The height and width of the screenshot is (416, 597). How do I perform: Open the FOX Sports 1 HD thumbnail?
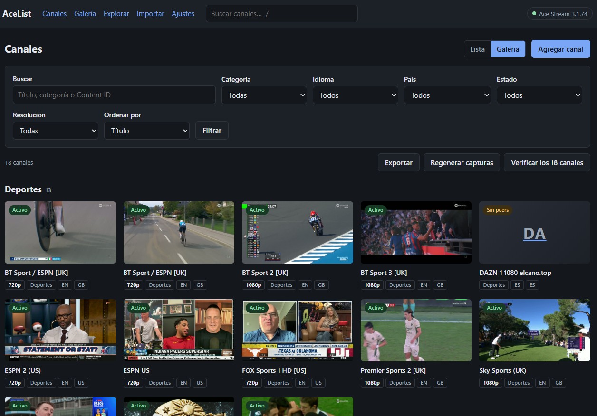pos(298,331)
